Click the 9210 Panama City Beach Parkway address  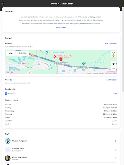(19, 47)
